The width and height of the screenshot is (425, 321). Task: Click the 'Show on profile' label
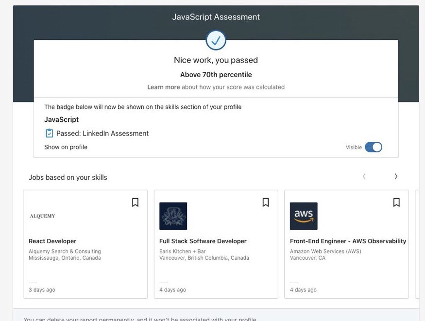[x=66, y=147]
